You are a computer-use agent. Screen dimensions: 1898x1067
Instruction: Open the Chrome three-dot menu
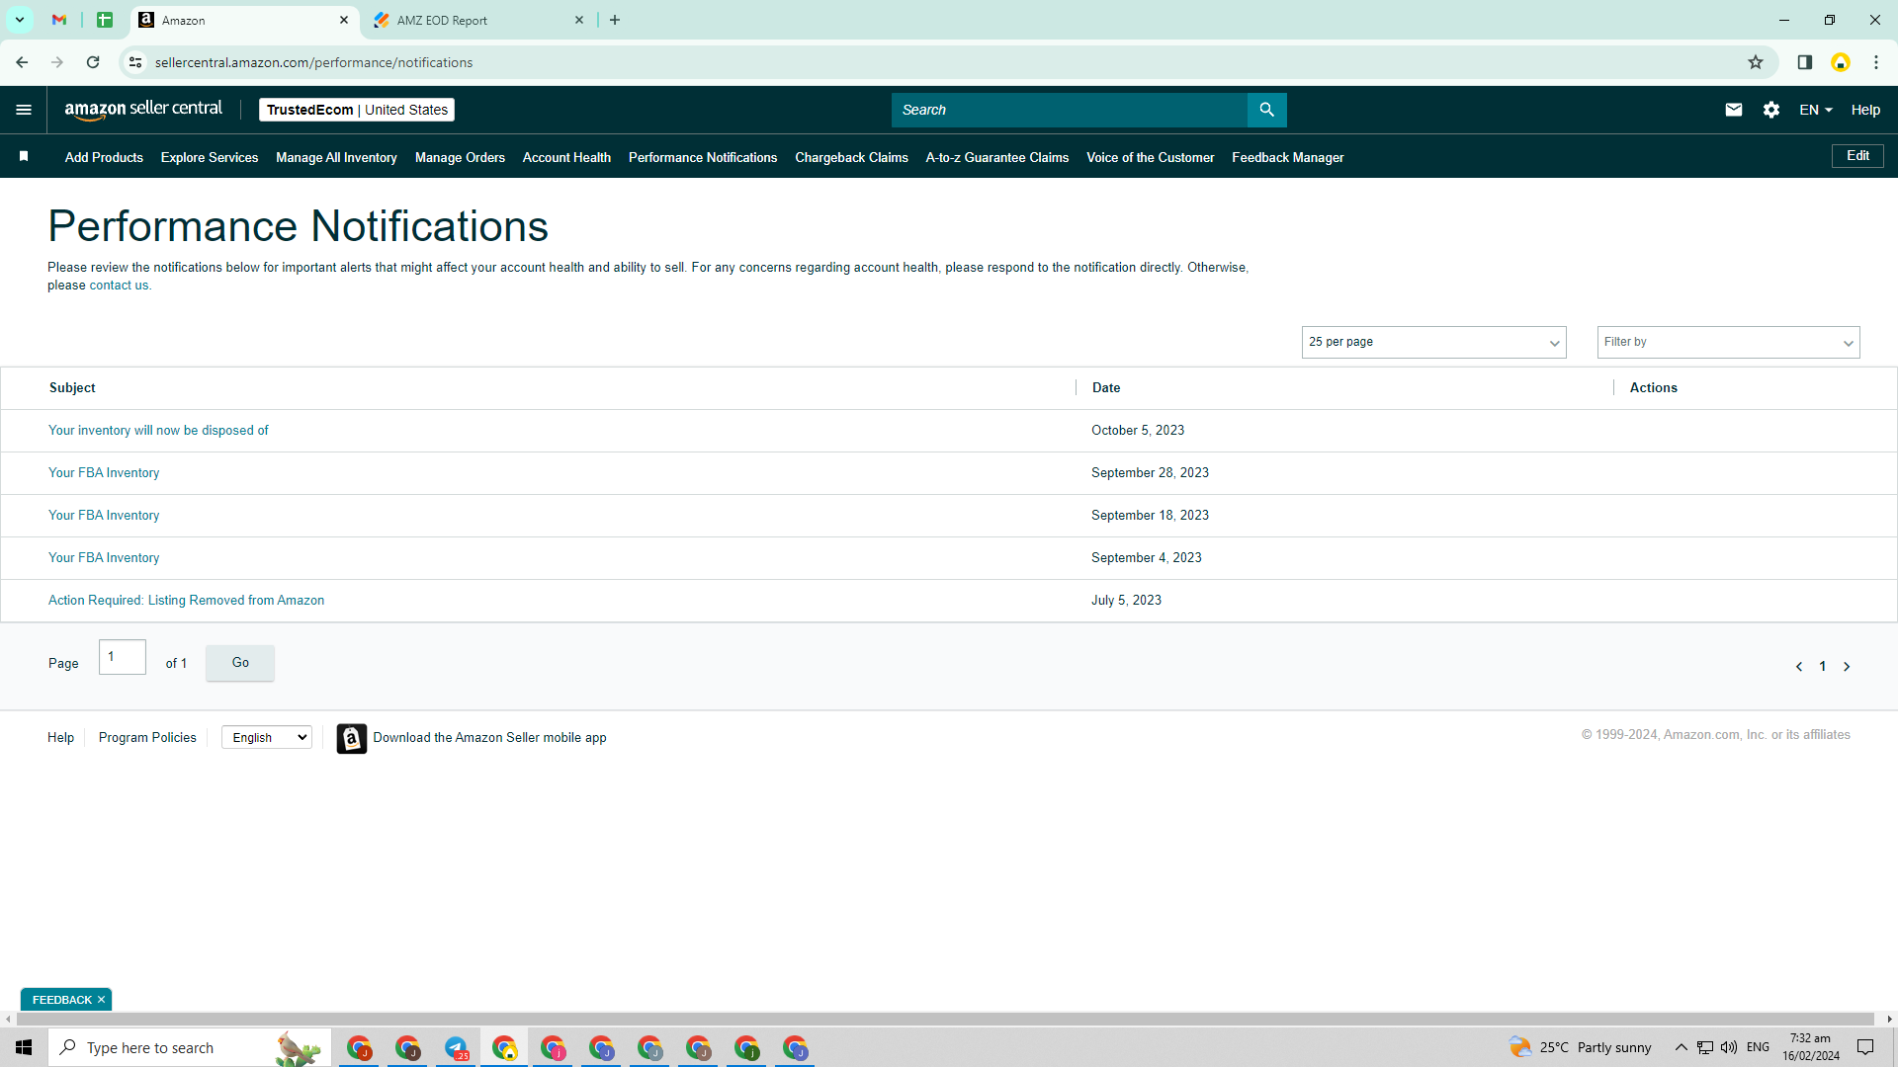(x=1876, y=62)
